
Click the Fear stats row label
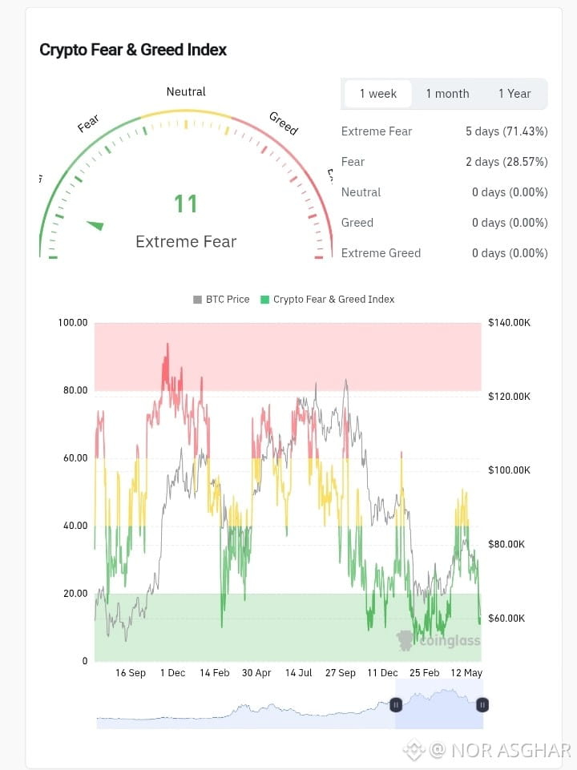point(353,162)
